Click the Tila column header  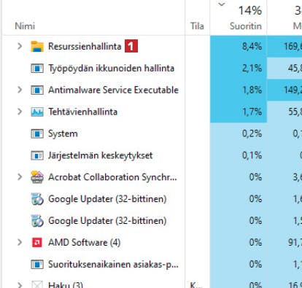pyautogui.click(x=197, y=26)
